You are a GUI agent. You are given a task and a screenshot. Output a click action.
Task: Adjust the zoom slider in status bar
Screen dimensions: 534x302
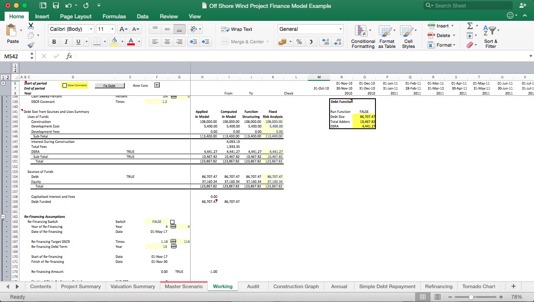coord(471,297)
